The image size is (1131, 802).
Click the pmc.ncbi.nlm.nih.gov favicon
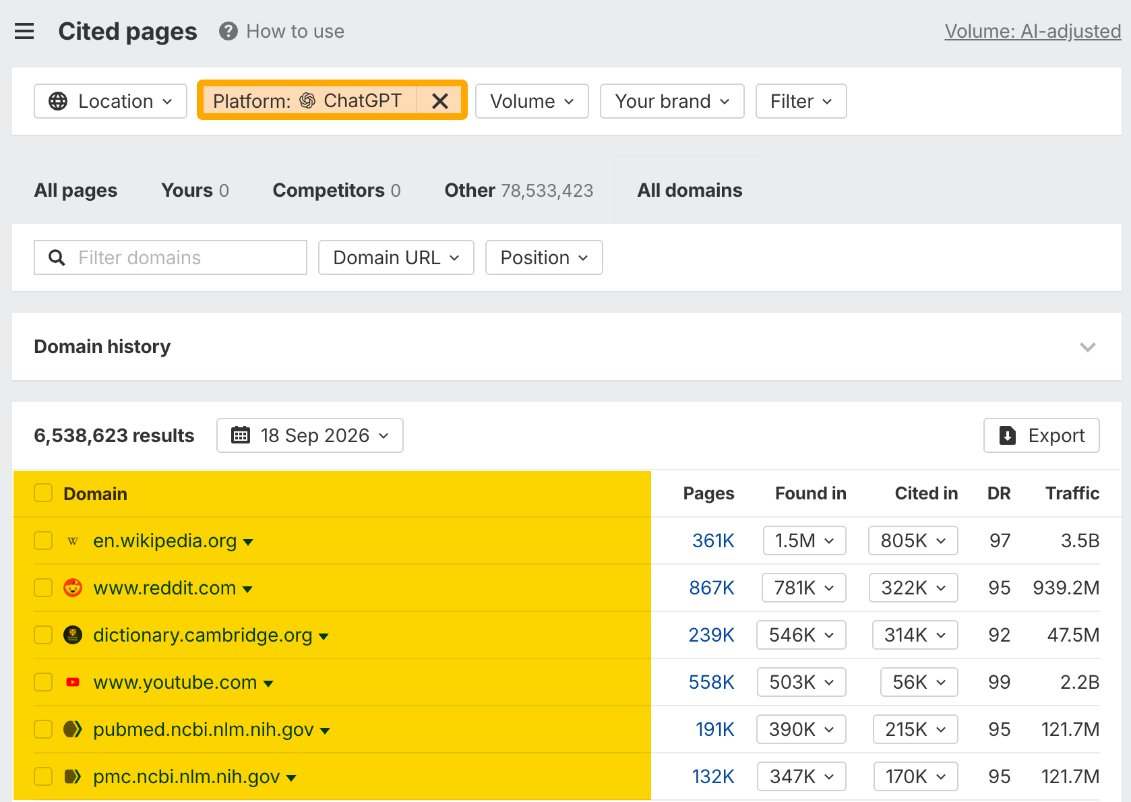73,776
